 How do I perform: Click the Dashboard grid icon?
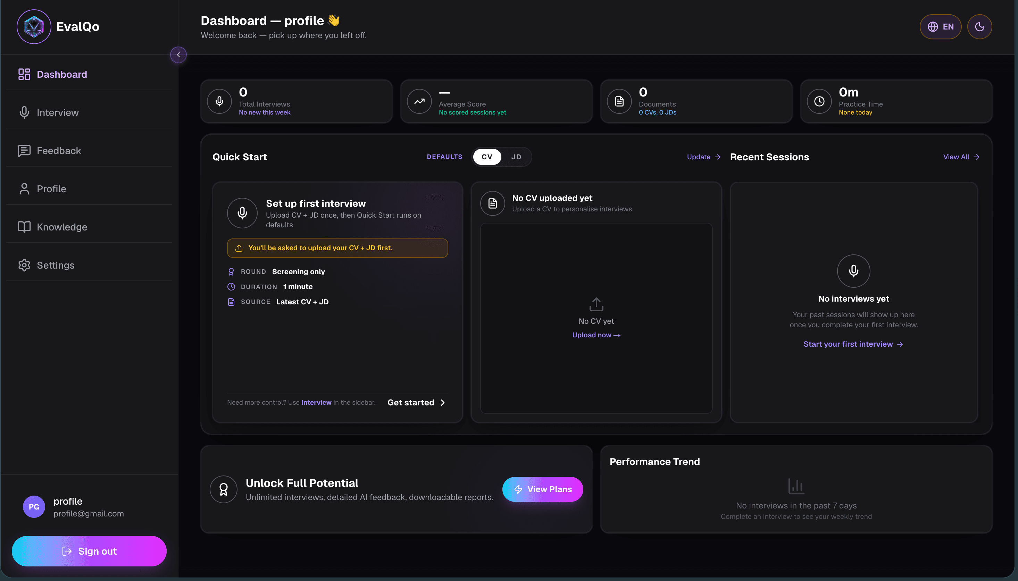24,74
